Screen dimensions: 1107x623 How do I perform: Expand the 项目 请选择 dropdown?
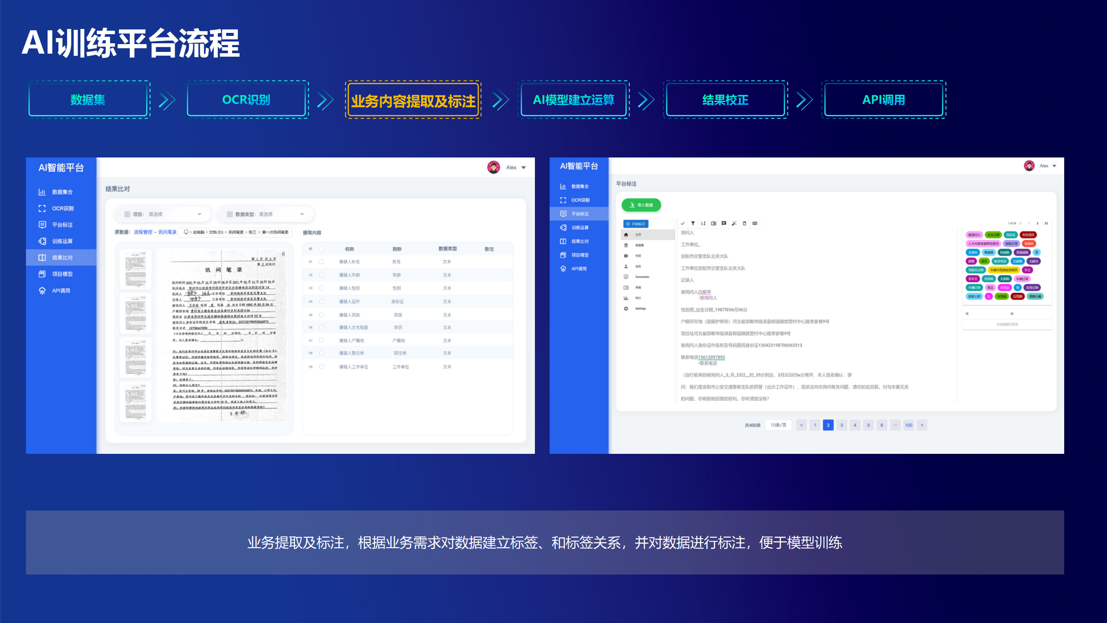[x=163, y=214]
